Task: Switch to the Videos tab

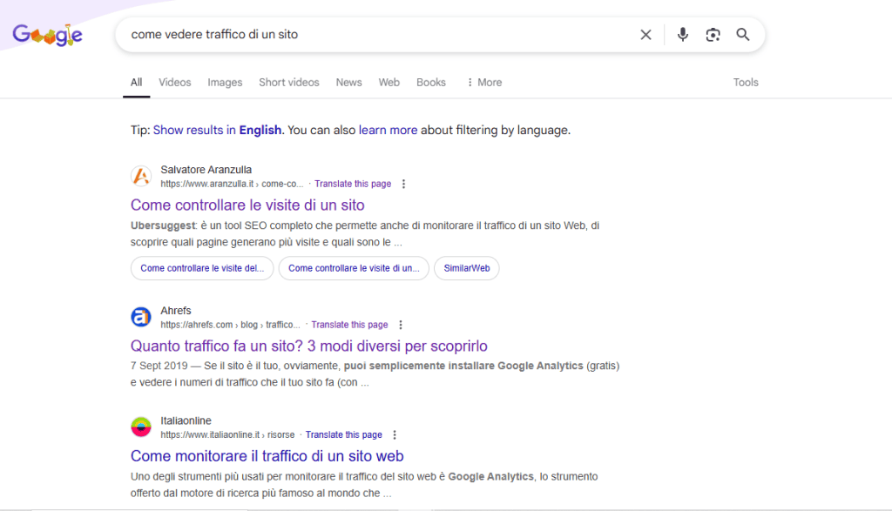Action: [x=174, y=83]
